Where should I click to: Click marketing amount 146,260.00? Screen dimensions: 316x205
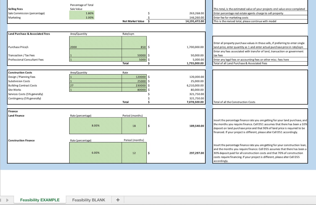(x=197, y=17)
